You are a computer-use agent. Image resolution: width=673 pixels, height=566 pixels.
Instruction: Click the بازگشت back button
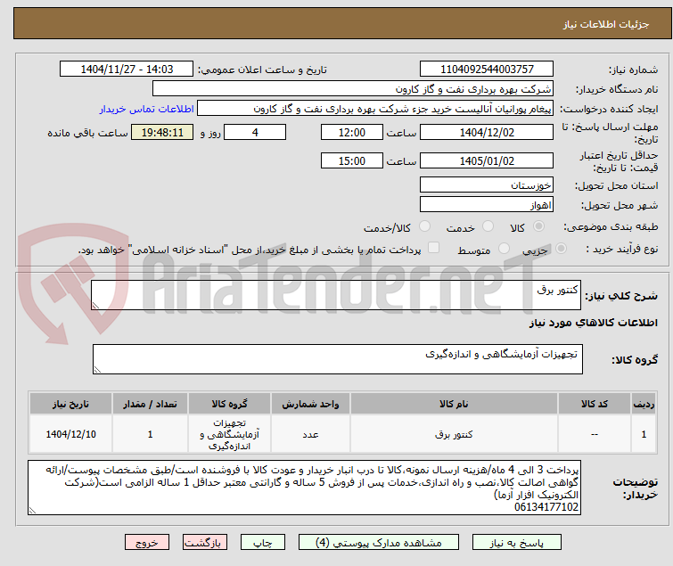(x=204, y=542)
